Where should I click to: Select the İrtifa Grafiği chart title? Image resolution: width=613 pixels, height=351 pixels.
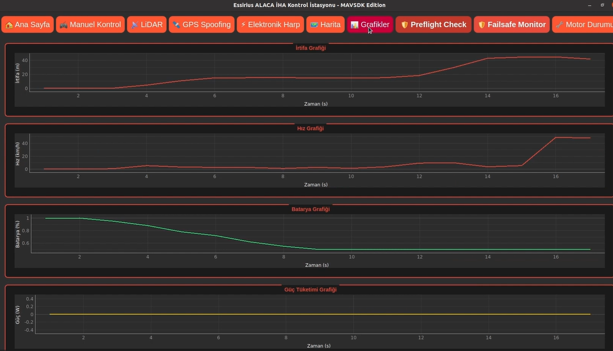tap(310, 48)
